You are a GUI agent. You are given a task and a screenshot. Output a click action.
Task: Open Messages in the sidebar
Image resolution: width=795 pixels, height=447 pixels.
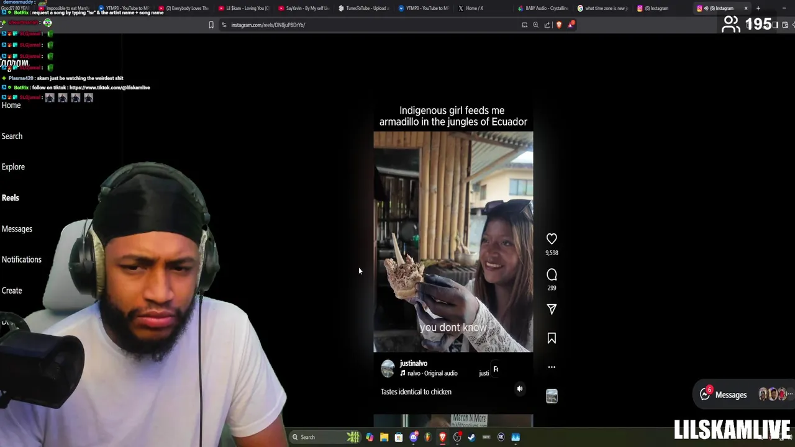pyautogui.click(x=17, y=228)
